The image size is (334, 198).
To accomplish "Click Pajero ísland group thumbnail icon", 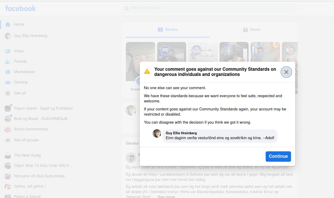I will 8,109.
